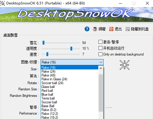
Task: Select Red ball from dropdown list
Action: (70, 91)
